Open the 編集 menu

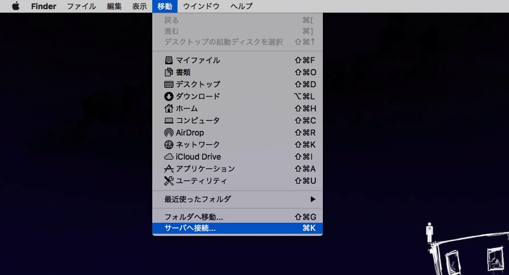tap(114, 6)
